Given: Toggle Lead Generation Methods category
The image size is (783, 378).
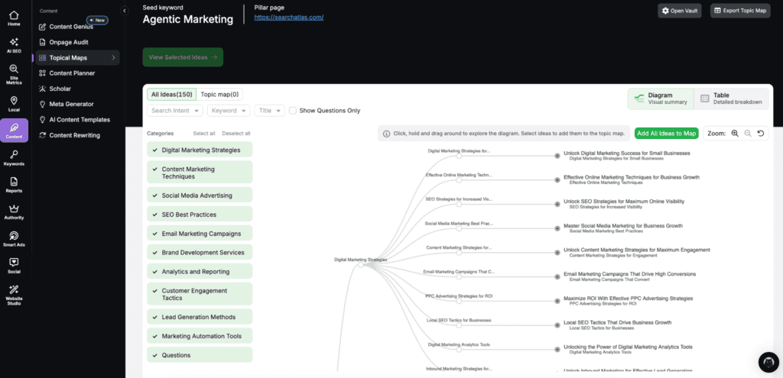Looking at the screenshot, I should 200,317.
